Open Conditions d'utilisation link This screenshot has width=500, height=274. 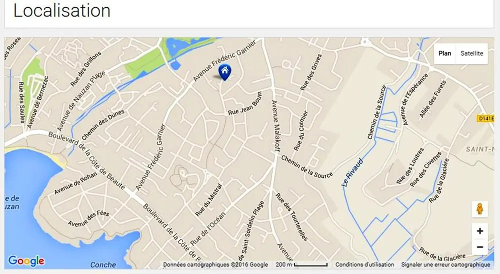pos(364,264)
